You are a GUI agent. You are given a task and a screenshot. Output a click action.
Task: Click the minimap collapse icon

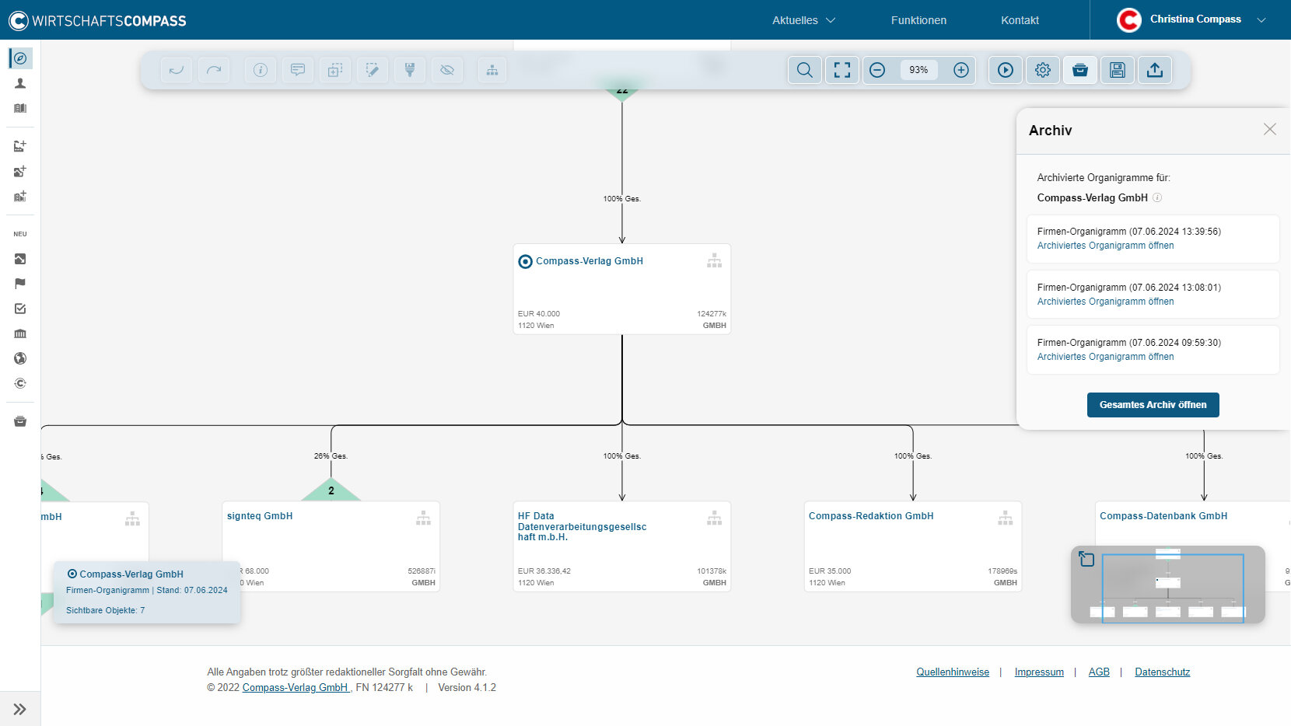click(x=1086, y=559)
